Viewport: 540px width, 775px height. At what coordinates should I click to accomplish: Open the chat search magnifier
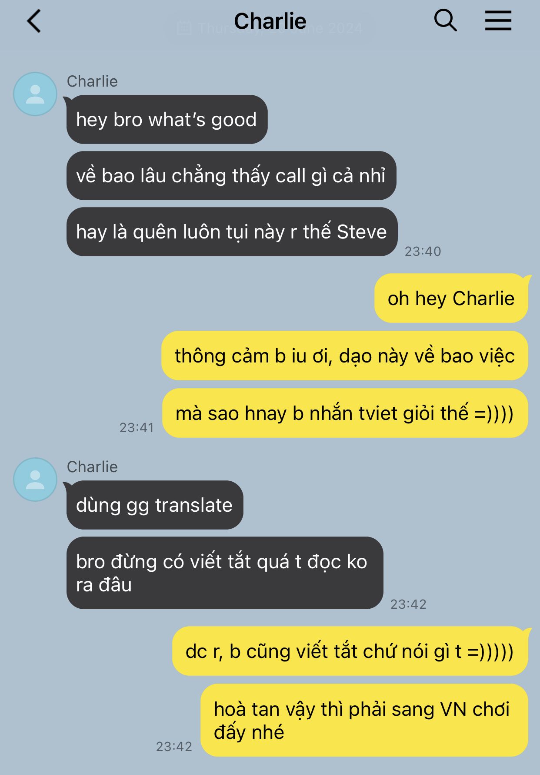(445, 20)
